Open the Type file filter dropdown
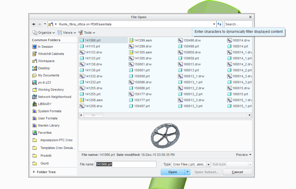The height and width of the screenshot is (189, 296). click(x=208, y=165)
